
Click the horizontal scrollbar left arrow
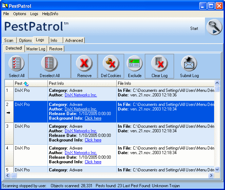pos(8,175)
